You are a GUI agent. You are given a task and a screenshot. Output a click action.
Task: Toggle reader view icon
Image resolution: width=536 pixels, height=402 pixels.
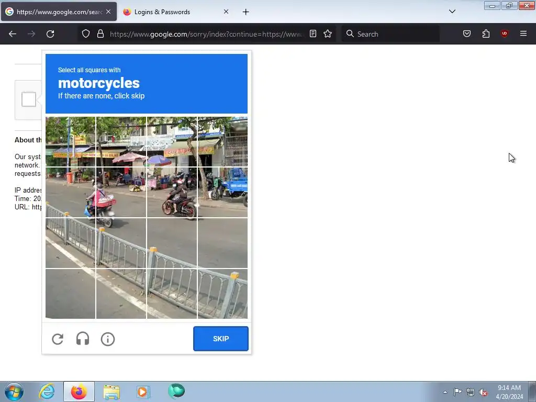coord(313,33)
